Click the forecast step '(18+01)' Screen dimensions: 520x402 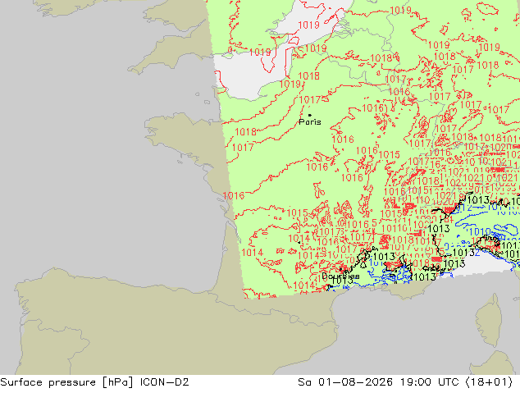click(x=489, y=382)
